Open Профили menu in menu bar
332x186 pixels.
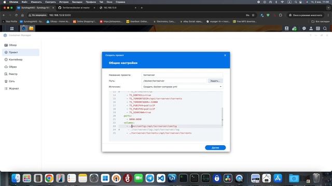(x=91, y=2)
